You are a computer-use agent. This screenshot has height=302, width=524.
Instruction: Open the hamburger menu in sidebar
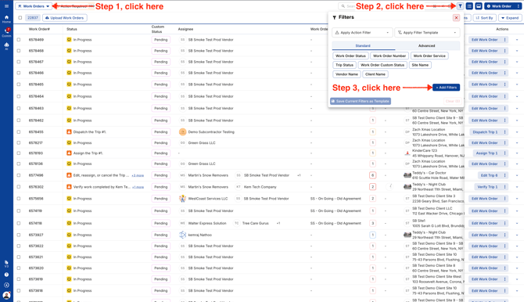[6, 6]
